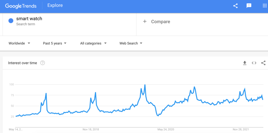Click the plus icon beside Compare

145,21
